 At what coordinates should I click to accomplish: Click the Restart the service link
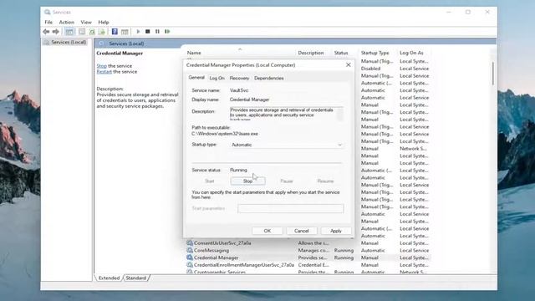click(x=104, y=72)
